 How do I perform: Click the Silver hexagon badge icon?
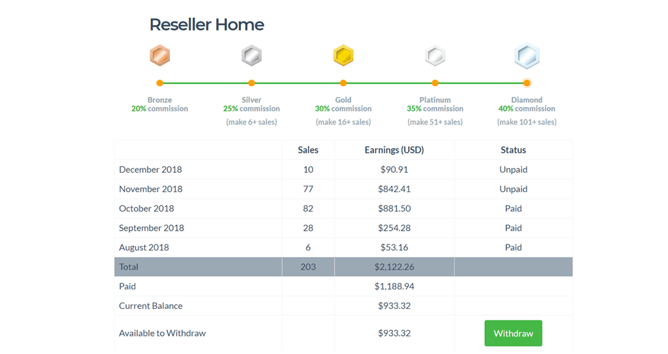tap(252, 55)
